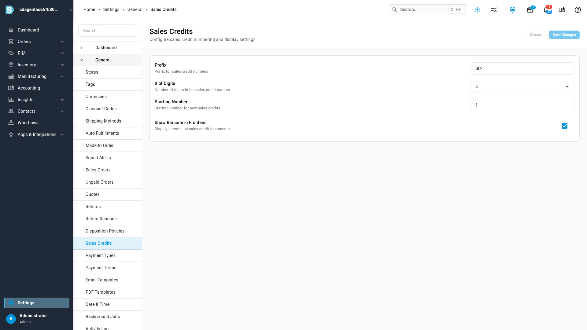Click the help question mark icon
The width and height of the screenshot is (587, 330).
(x=578, y=10)
